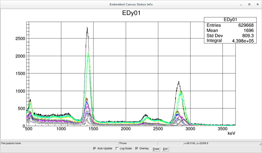This screenshot has height=153, width=262.
Task: Click the y-axis label 1000
Action: [20, 91]
